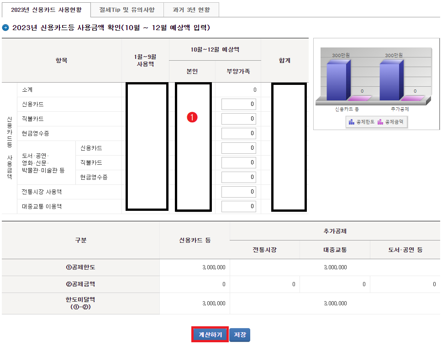Viewport: 442px width, 345px height.
Task: Click the 대중교통 column header in lower table
Action: point(335,250)
